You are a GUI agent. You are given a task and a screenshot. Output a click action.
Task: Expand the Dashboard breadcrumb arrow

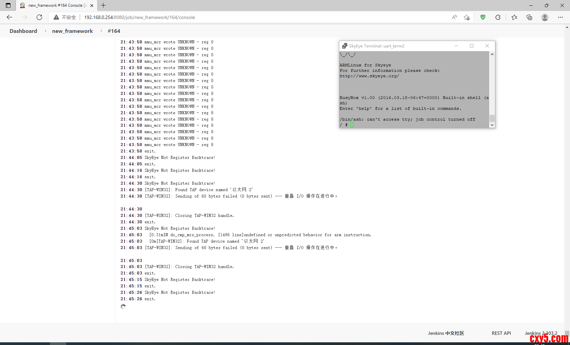click(x=45, y=31)
